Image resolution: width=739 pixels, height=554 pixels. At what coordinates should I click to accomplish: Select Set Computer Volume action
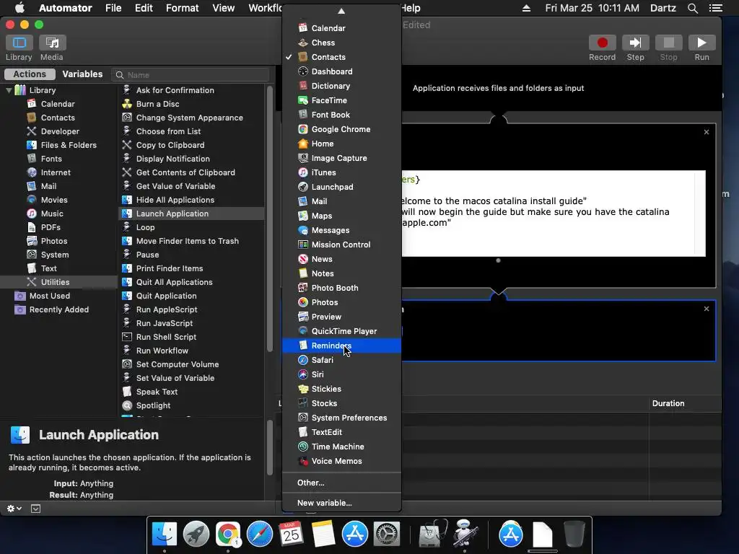178,364
